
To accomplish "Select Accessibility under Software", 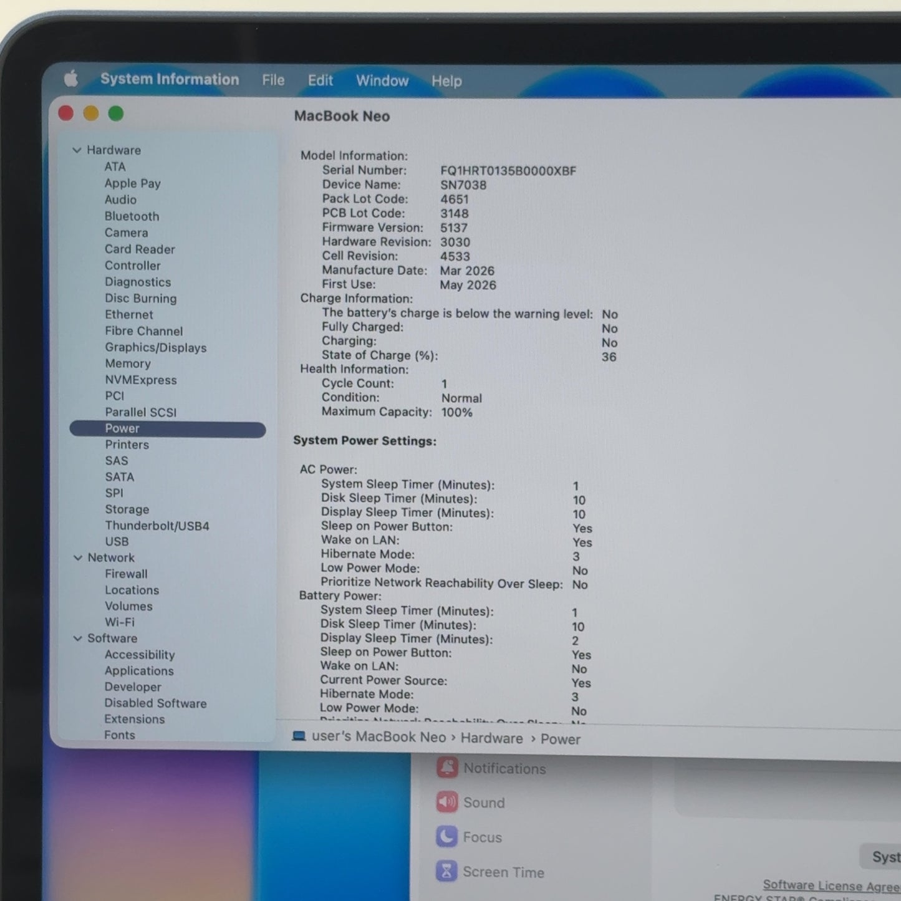I will click(x=140, y=655).
